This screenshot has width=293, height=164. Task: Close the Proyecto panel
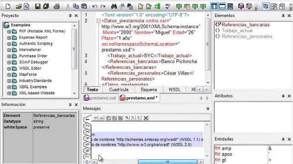(x=76, y=15)
